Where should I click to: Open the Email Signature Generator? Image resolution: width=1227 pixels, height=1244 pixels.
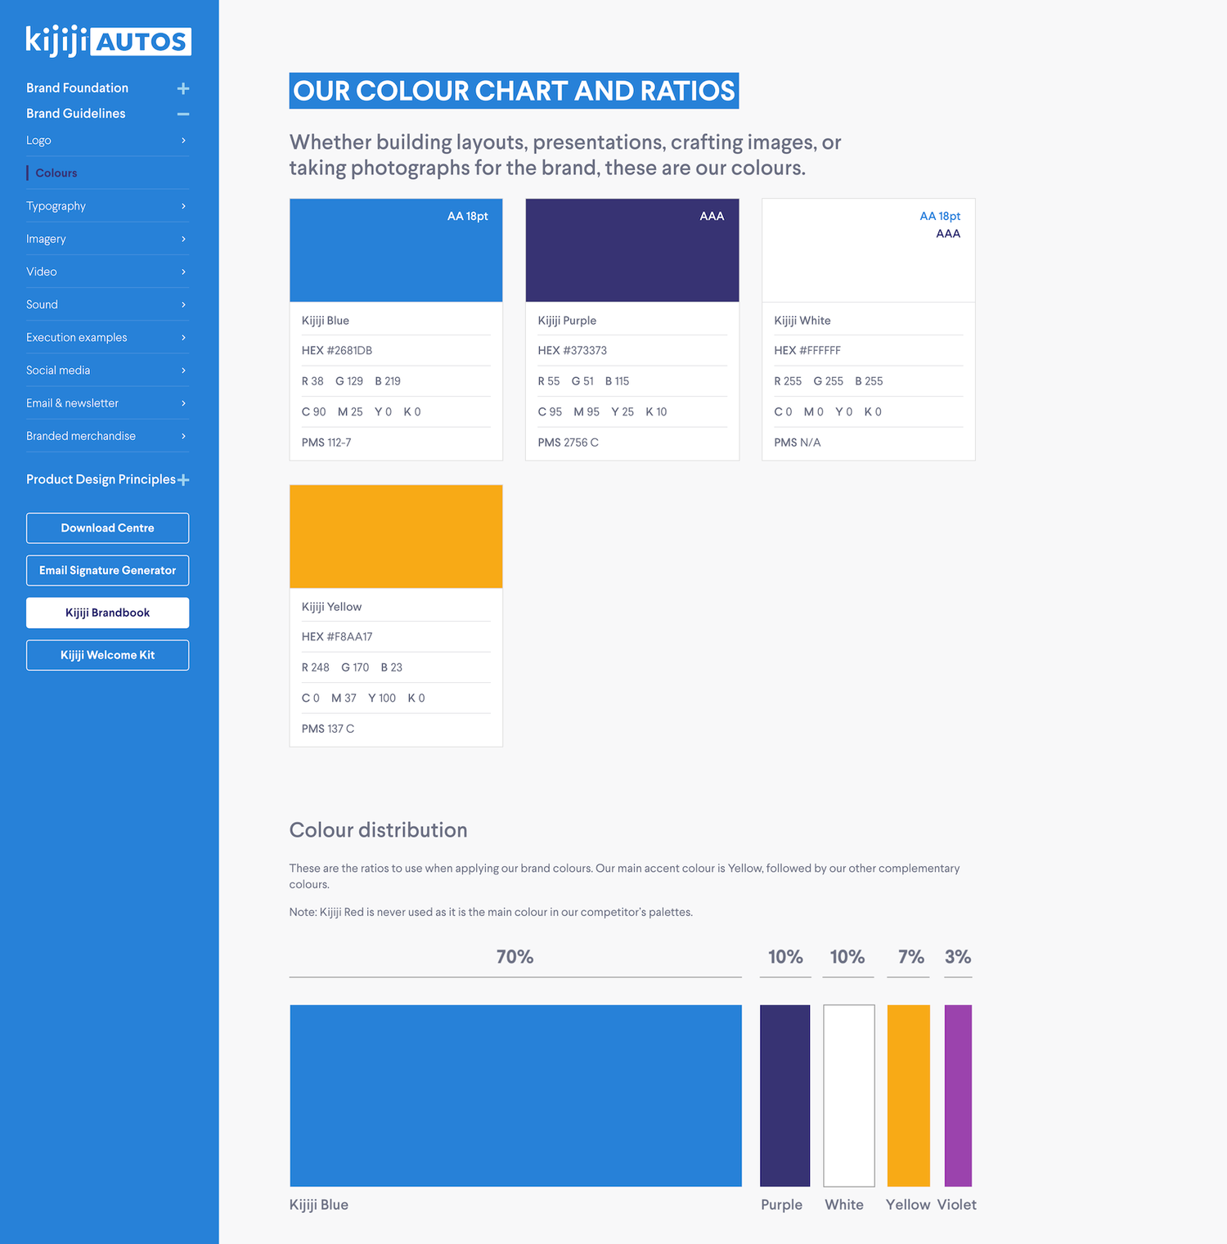pos(107,571)
